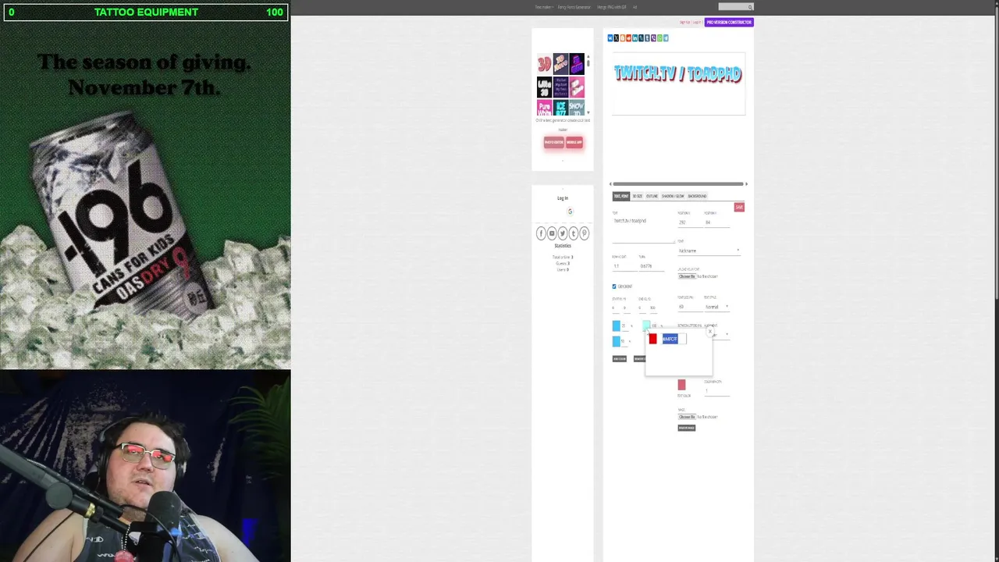This screenshot has width=999, height=562.
Task: Click the row height field showing 1.1
Action: pos(625,266)
